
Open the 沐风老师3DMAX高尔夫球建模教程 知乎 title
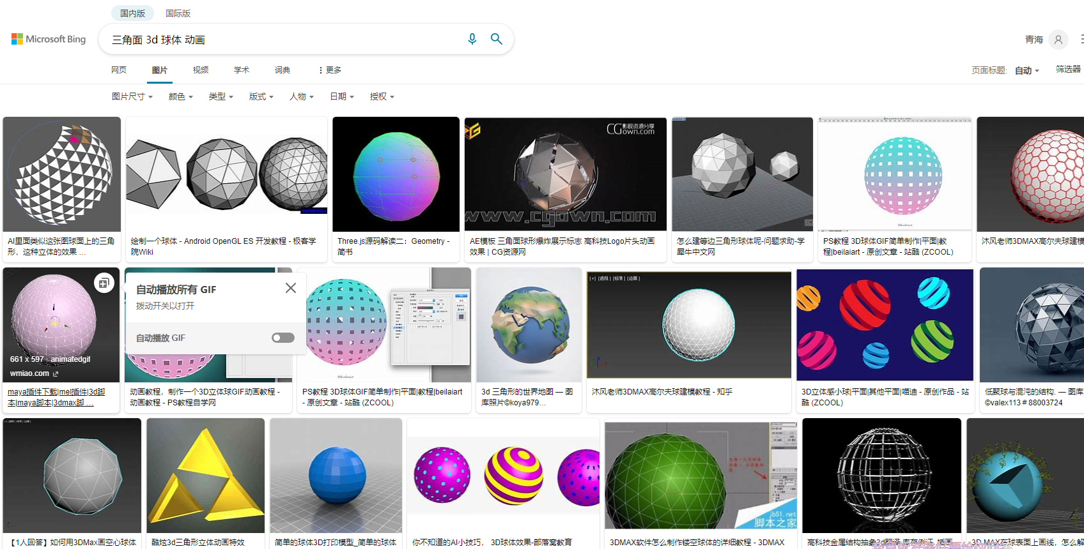662,391
